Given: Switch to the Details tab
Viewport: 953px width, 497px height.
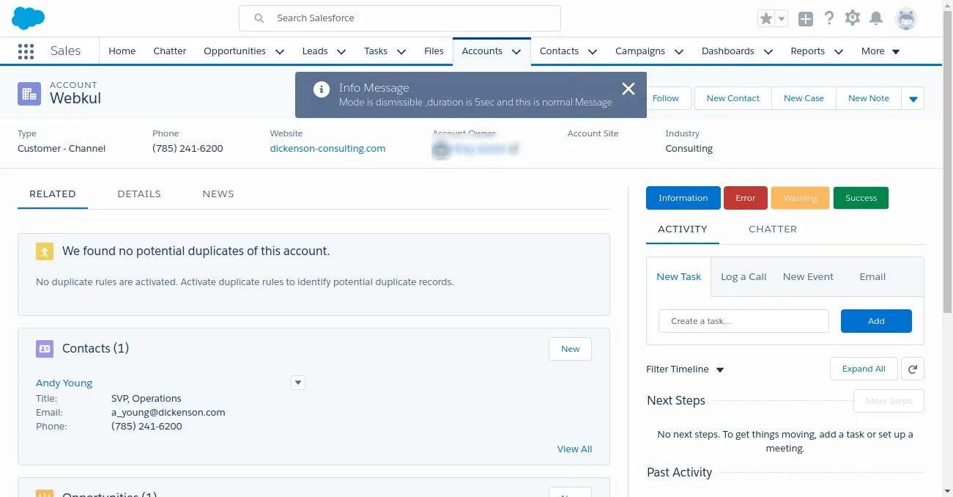Looking at the screenshot, I should 139,194.
